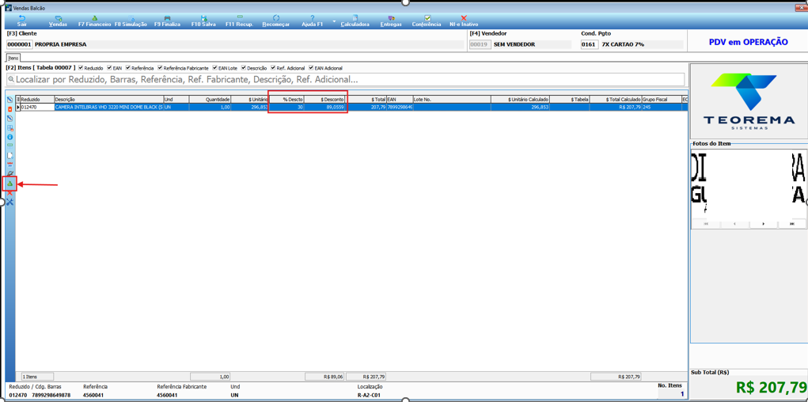
Task: Click the first edit icon in the left sidebar
Action: [9, 100]
